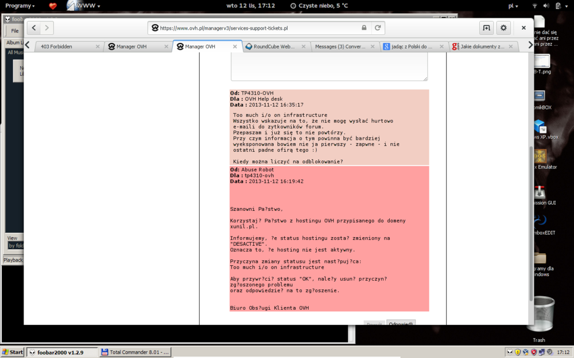This screenshot has width=574, height=358.
Task: Close the Messages (3) tab
Action: (373, 46)
